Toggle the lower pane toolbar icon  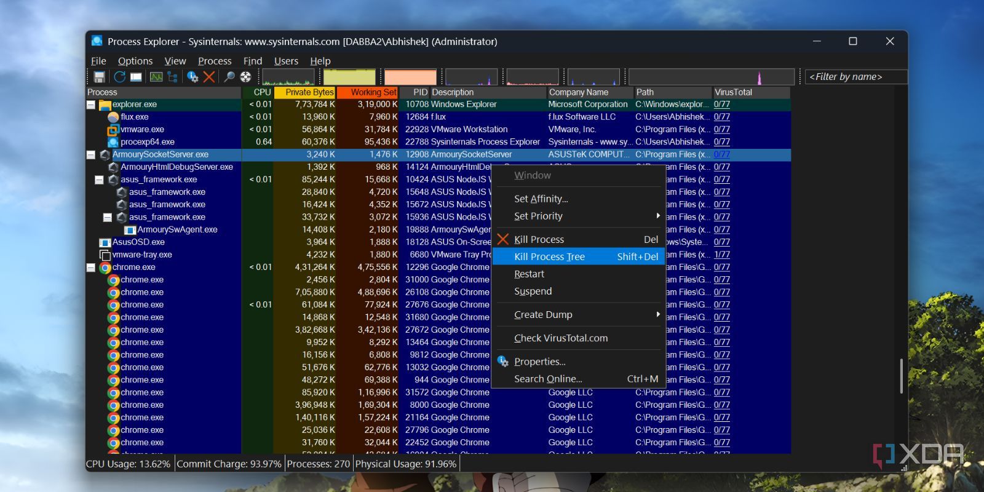(x=136, y=77)
